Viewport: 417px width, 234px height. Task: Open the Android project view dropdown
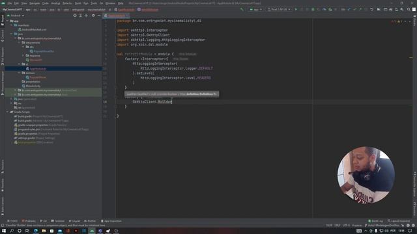[x=16, y=16]
